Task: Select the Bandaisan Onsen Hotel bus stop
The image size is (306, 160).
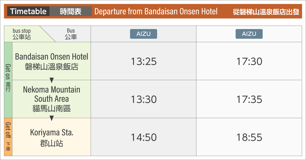Action: (52, 61)
